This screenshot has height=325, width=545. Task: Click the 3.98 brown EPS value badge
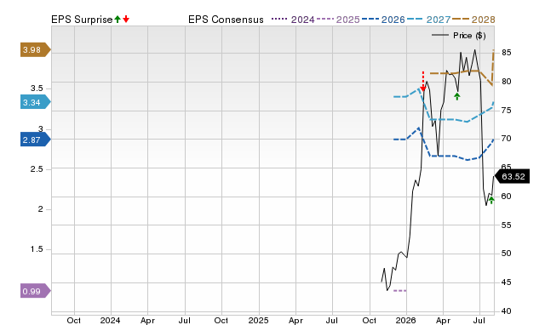tap(36, 49)
